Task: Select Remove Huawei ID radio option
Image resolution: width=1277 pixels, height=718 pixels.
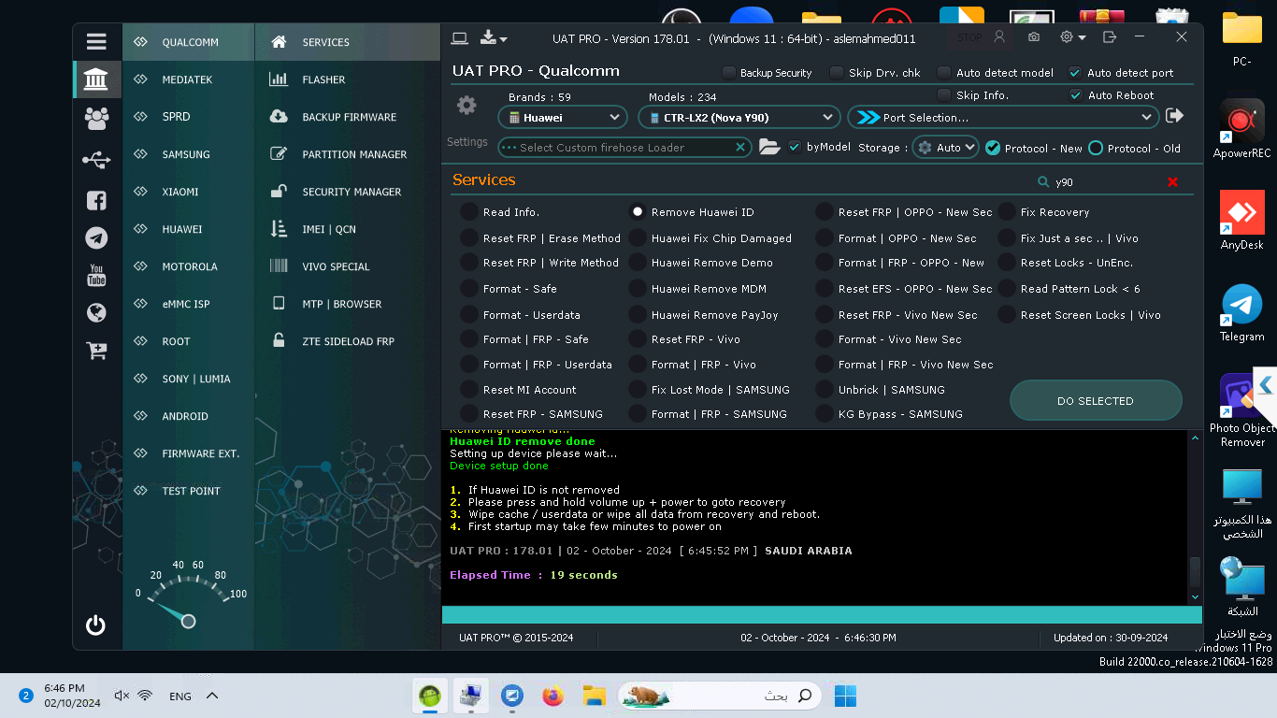Action: click(x=638, y=212)
